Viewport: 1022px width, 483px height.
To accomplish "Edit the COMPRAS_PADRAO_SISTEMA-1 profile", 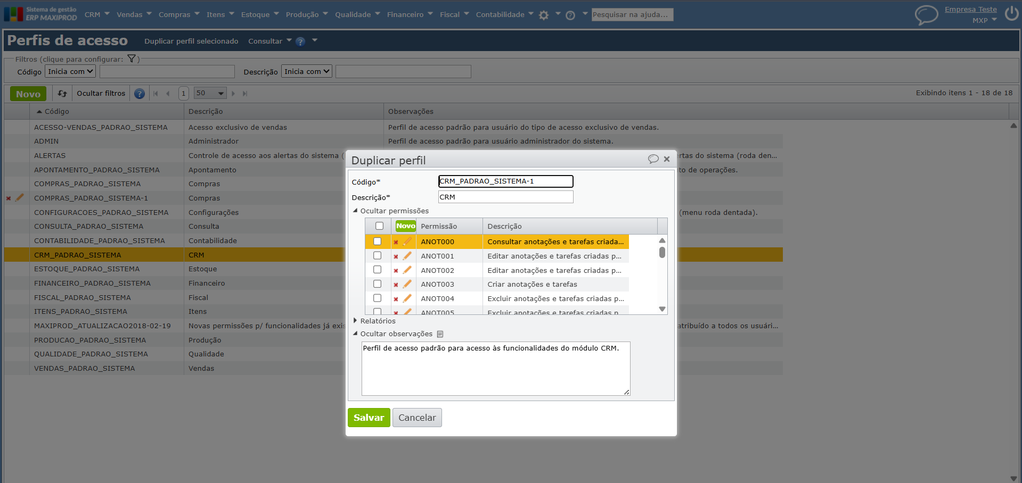I will point(20,198).
